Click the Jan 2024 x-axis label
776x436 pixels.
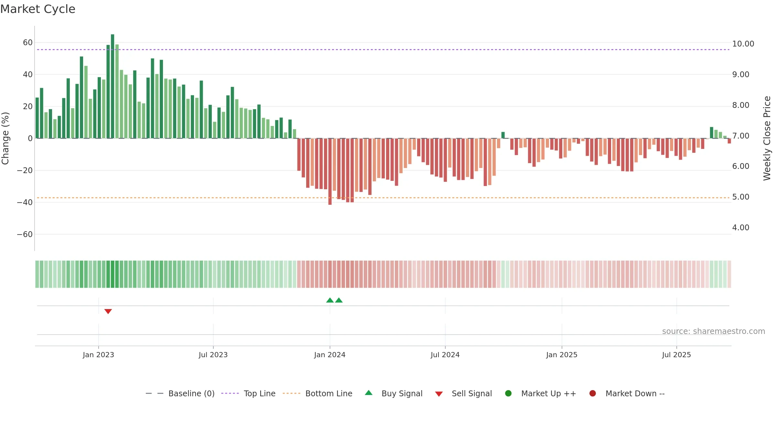point(330,355)
